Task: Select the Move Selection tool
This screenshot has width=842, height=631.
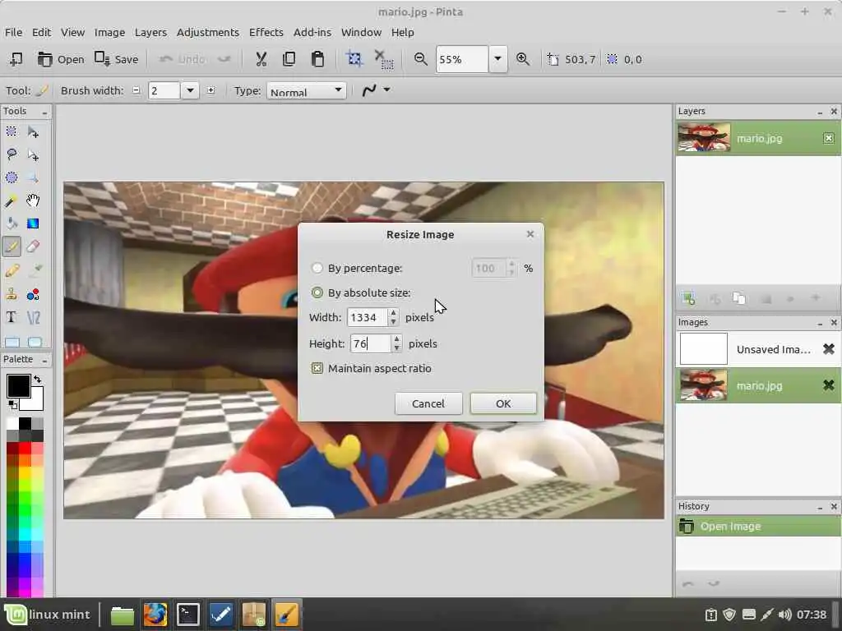Action: [x=33, y=155]
